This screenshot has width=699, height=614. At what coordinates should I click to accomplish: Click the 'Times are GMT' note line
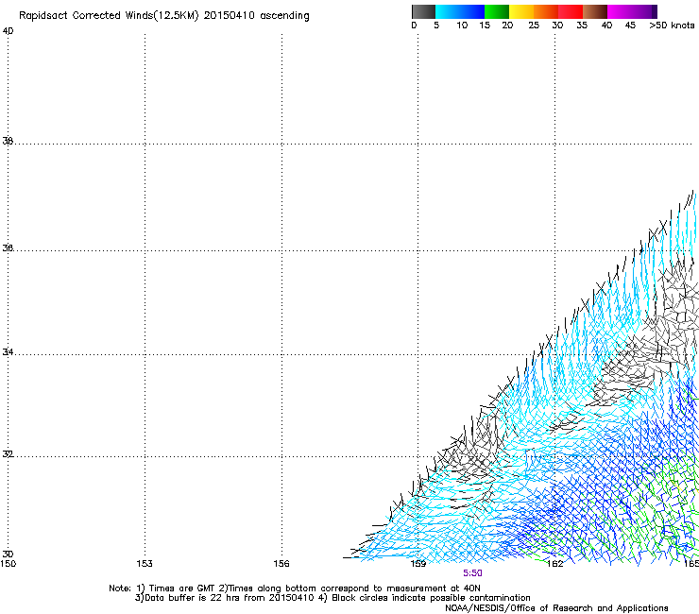click(x=295, y=588)
